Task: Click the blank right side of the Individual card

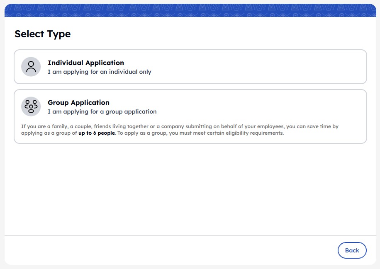Action: click(267, 67)
